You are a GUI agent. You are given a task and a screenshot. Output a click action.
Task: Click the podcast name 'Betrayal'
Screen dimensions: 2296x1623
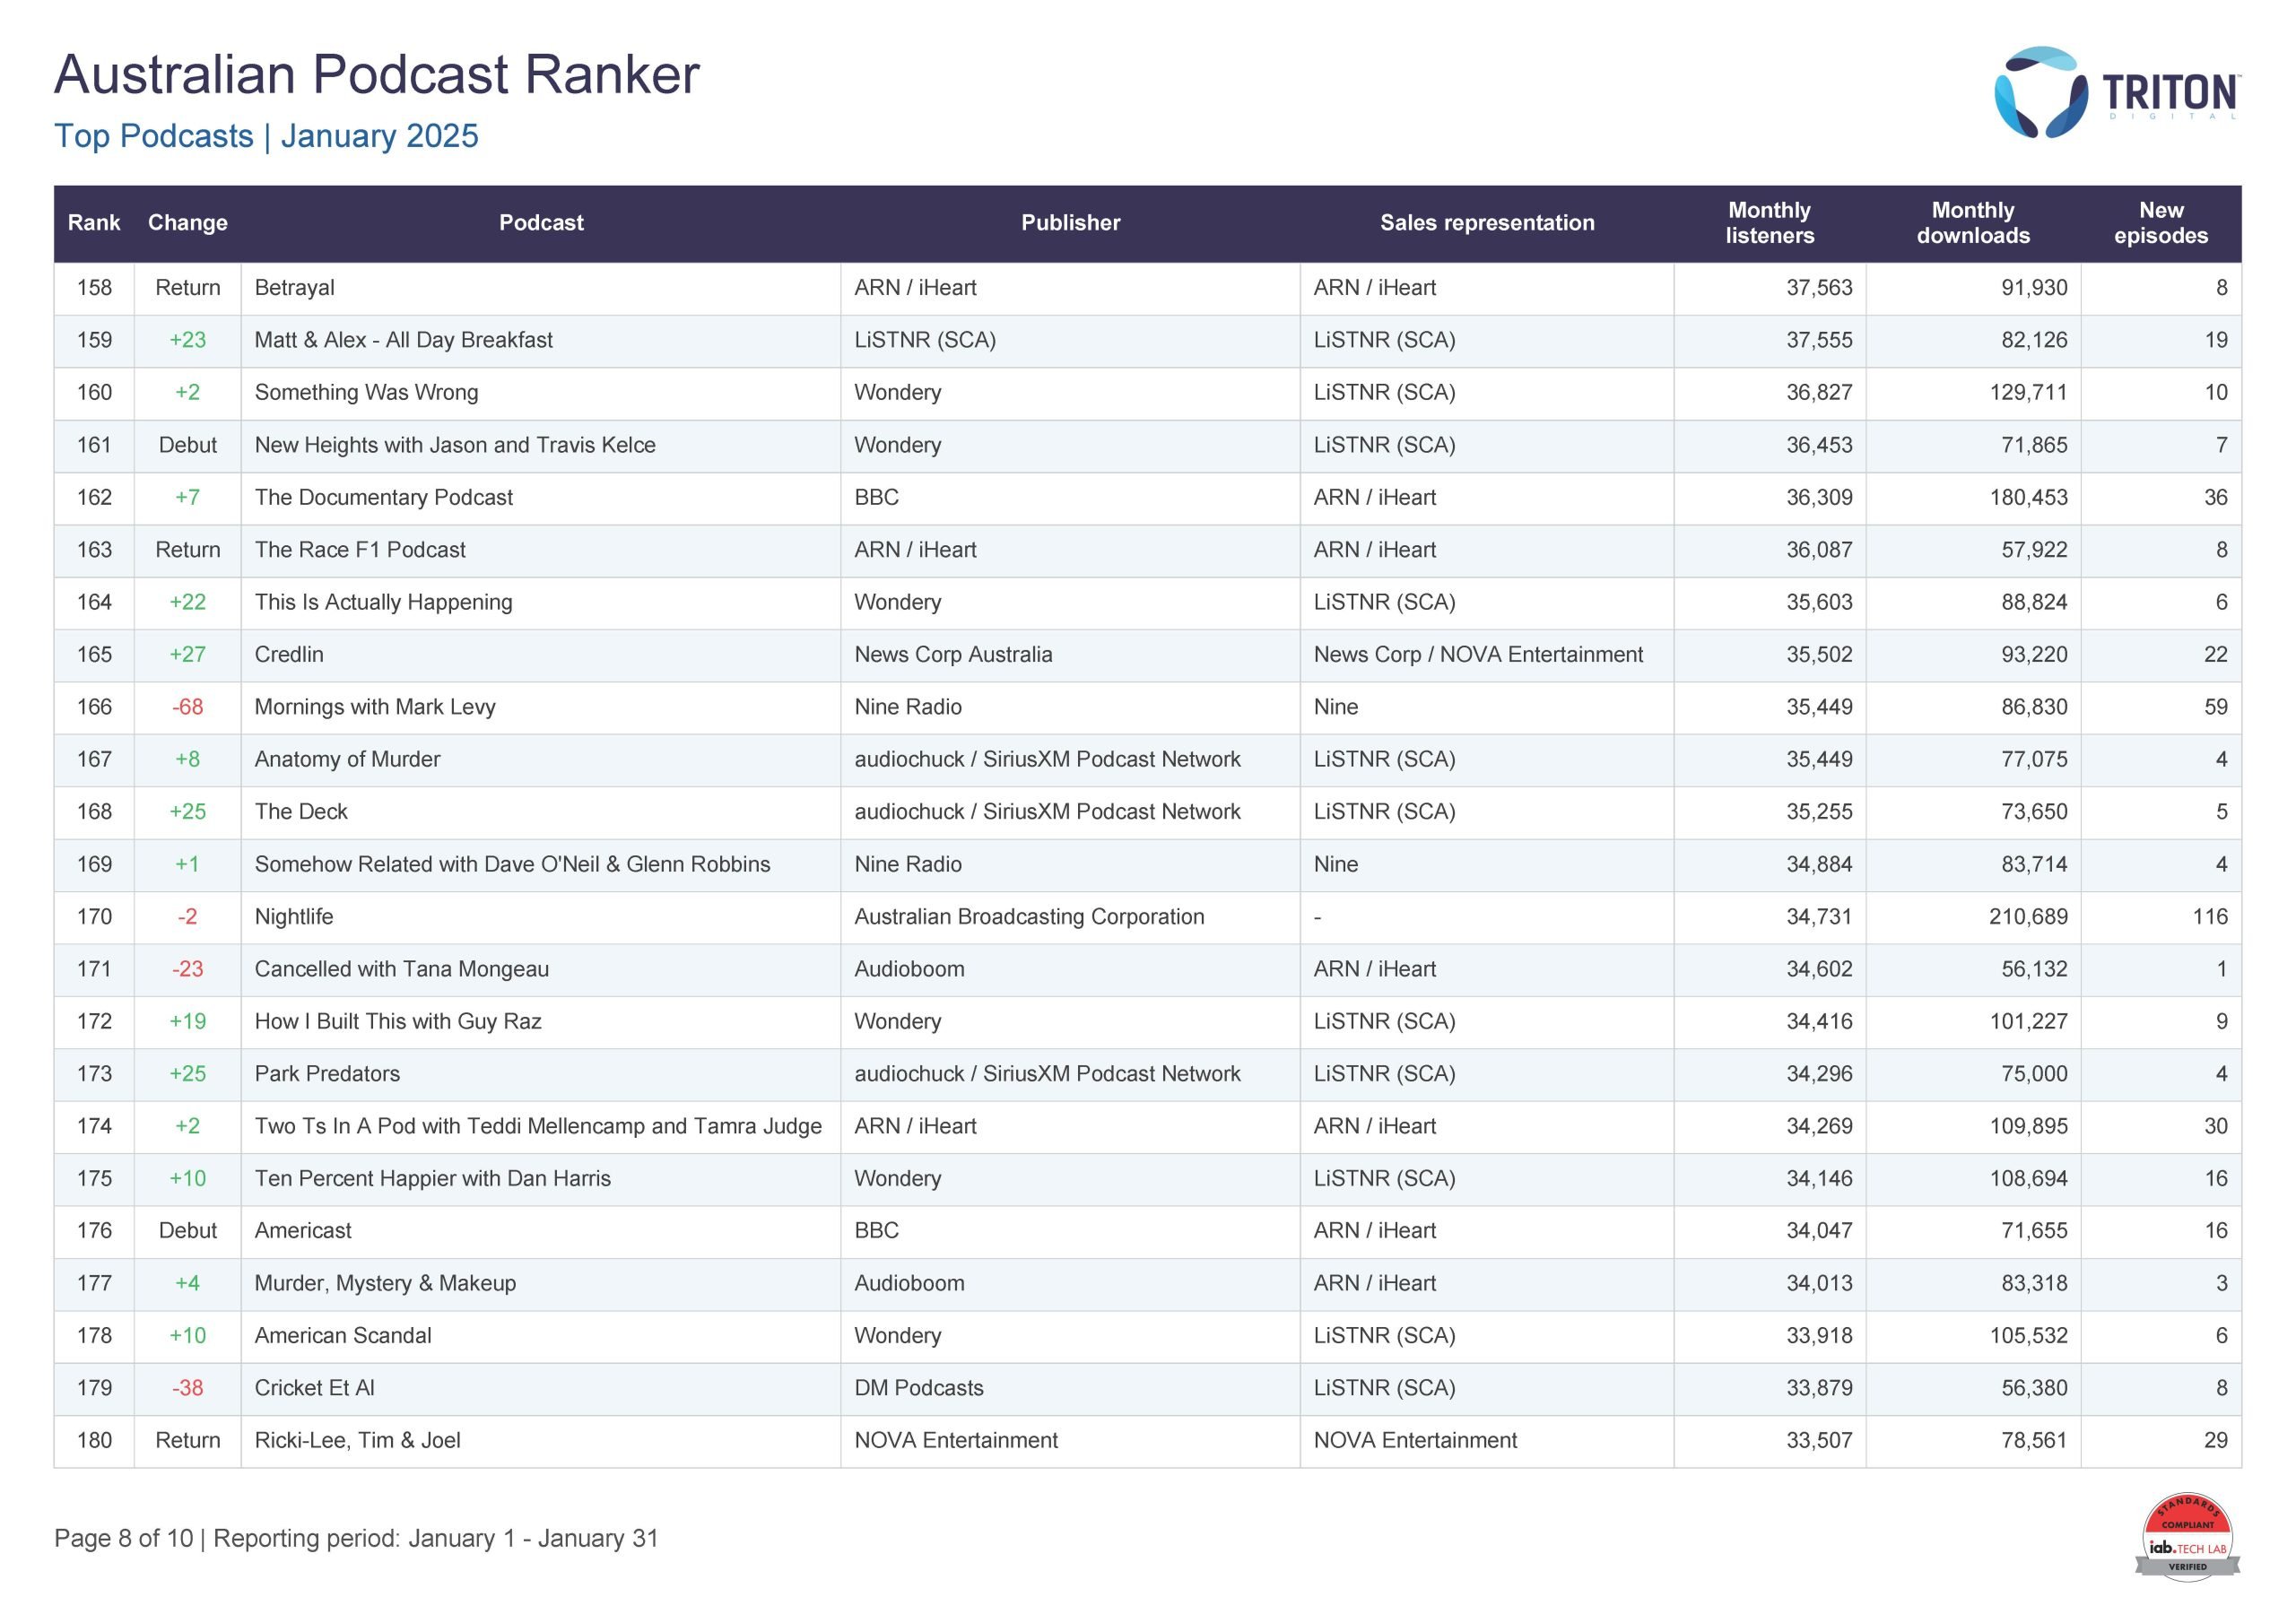tap(294, 288)
